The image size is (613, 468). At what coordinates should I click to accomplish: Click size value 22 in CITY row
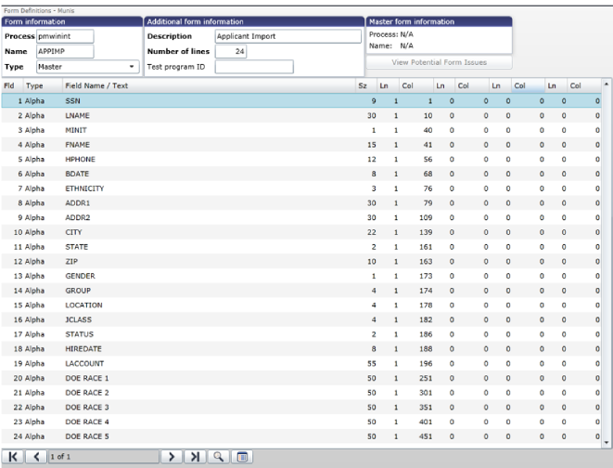point(371,232)
